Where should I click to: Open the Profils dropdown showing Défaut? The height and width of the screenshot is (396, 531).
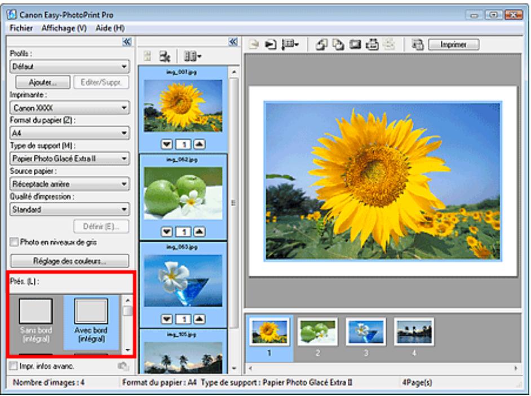69,66
